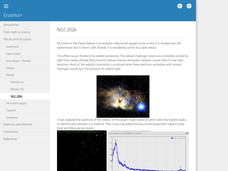The height and width of the screenshot is (171, 228).
Task: Toggle the hamburger menu icon
Action: [6, 6]
